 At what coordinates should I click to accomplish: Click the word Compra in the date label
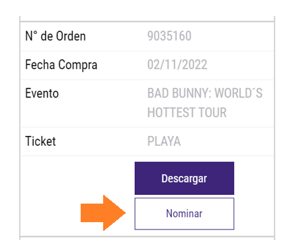click(x=78, y=65)
